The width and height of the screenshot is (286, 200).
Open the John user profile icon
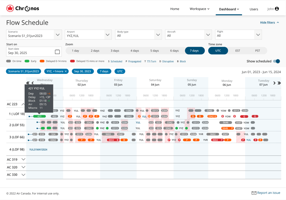(277, 9)
